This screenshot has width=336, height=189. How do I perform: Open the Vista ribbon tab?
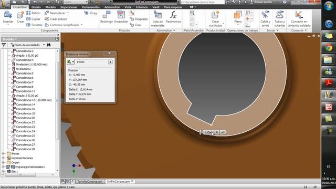(128, 7)
